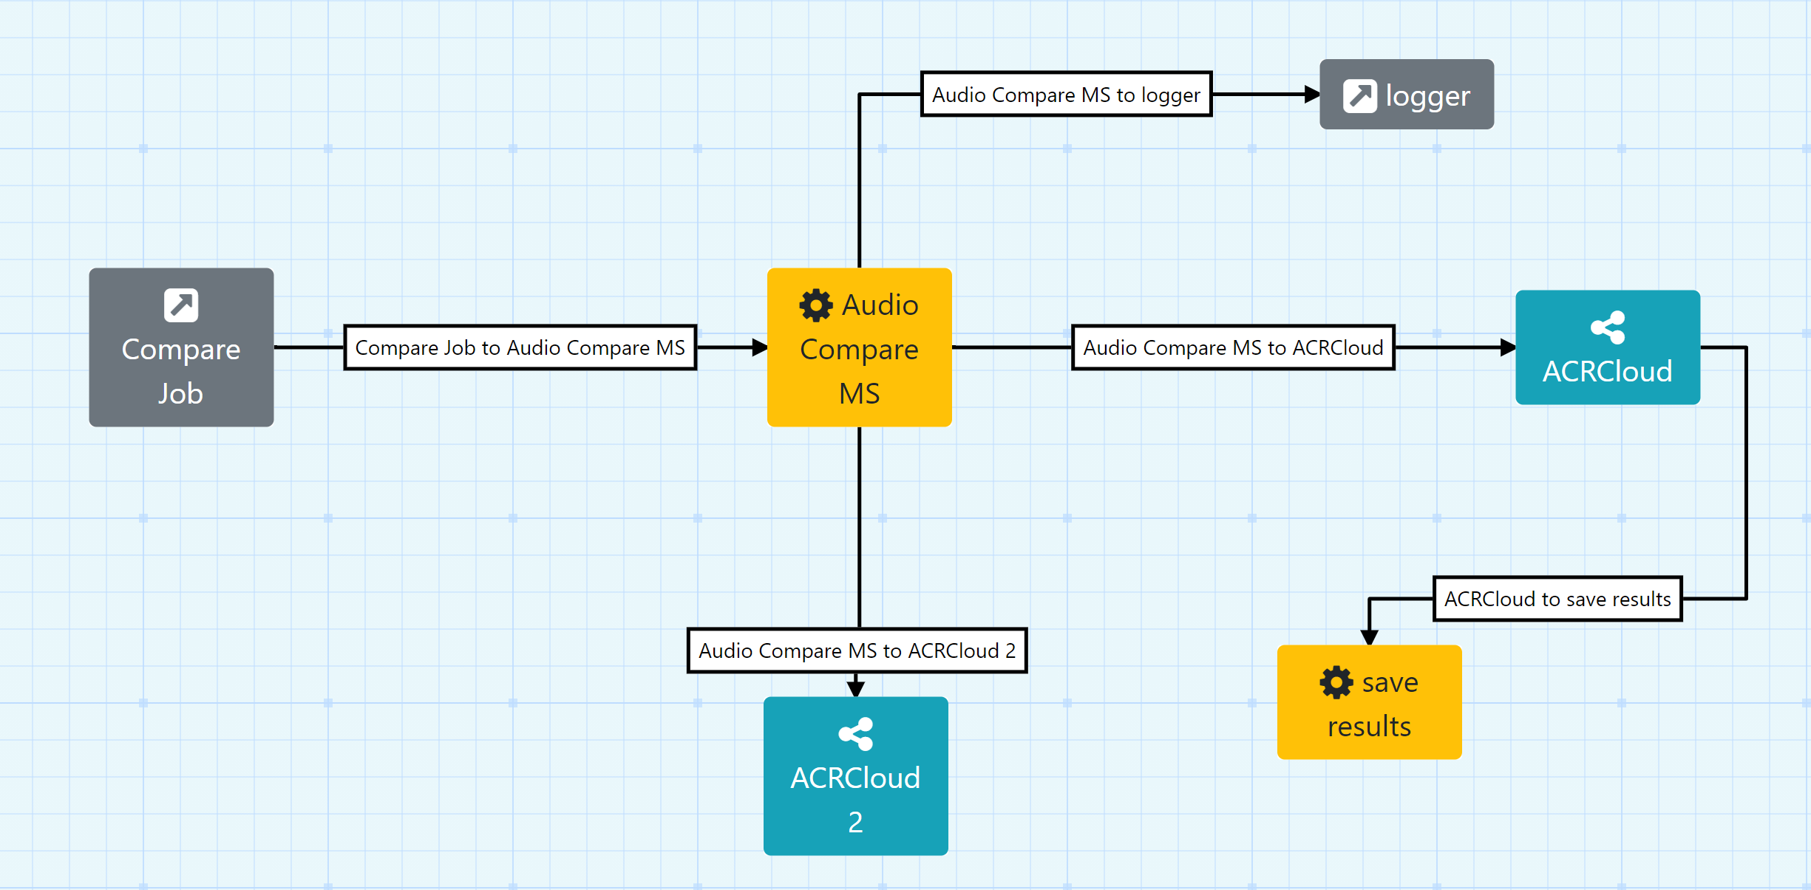The width and height of the screenshot is (1811, 890).
Task: Click 'Audio Compare MS to ACRCloud 2' connection label
Action: tap(857, 650)
